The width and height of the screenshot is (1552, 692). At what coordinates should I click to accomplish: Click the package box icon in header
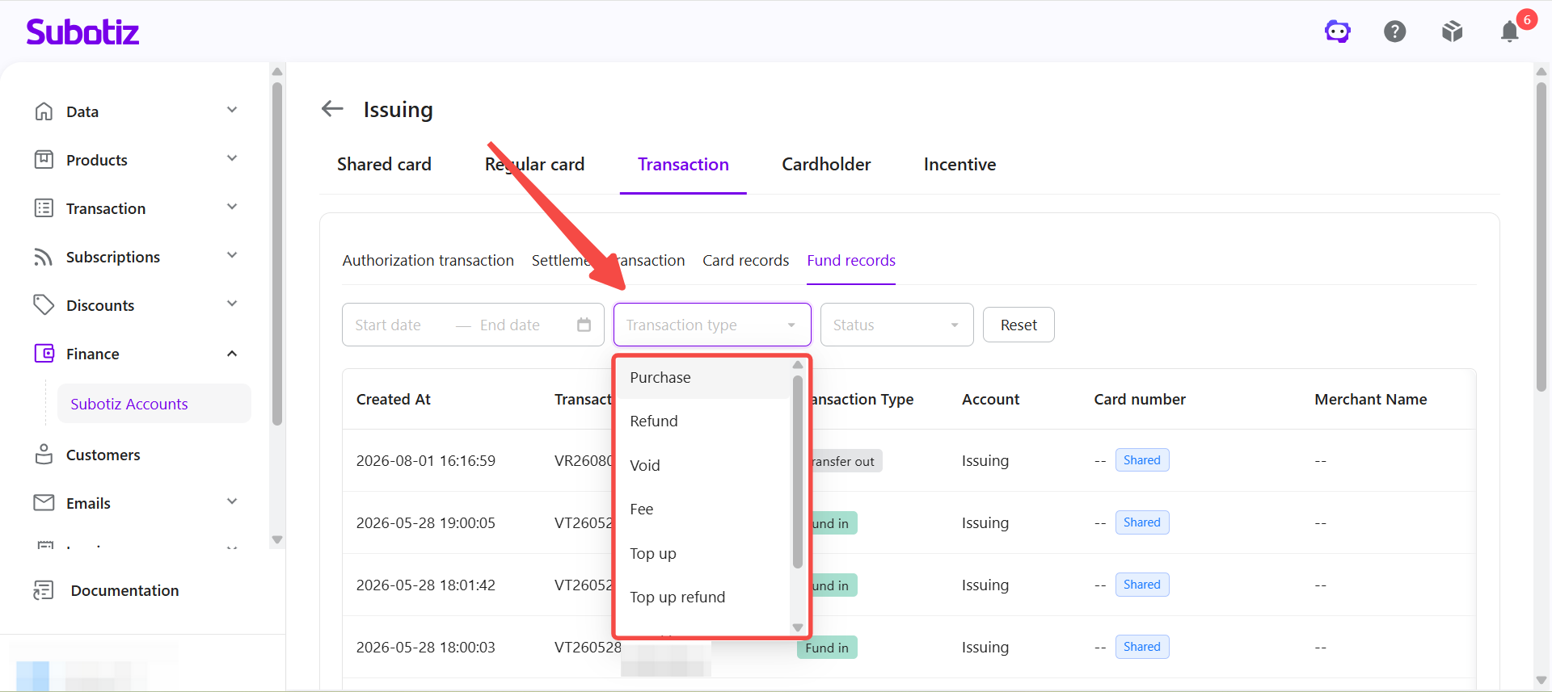(1453, 31)
